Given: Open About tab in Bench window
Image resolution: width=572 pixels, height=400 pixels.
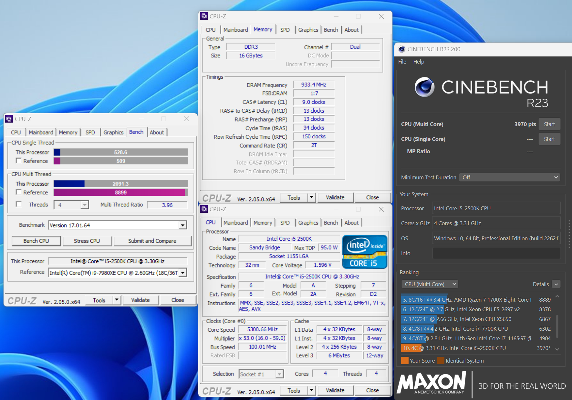Looking at the screenshot, I should 157,132.
